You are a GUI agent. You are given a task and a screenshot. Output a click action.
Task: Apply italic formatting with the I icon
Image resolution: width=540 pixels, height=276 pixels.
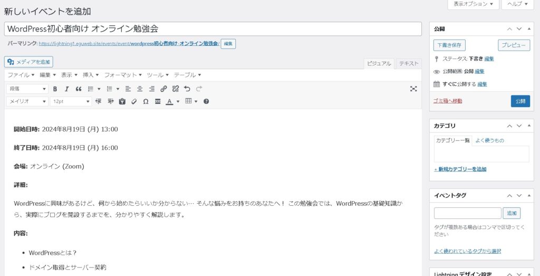click(66, 89)
